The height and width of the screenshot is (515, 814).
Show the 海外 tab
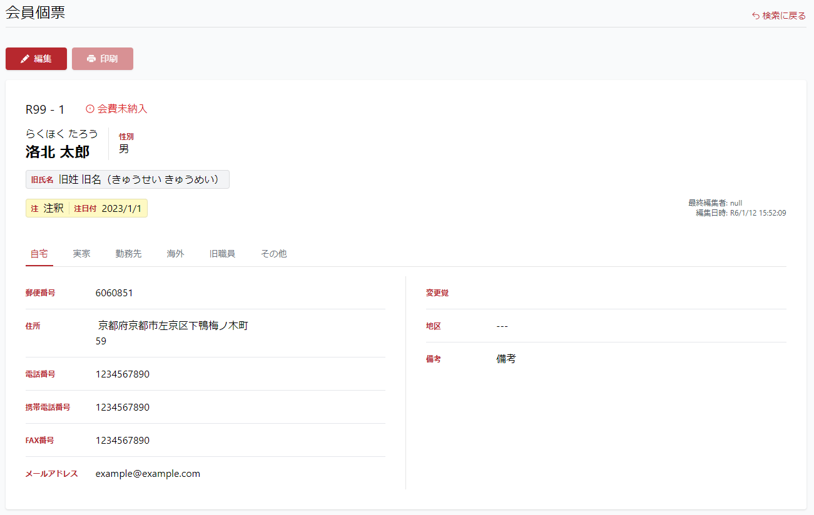(x=175, y=254)
